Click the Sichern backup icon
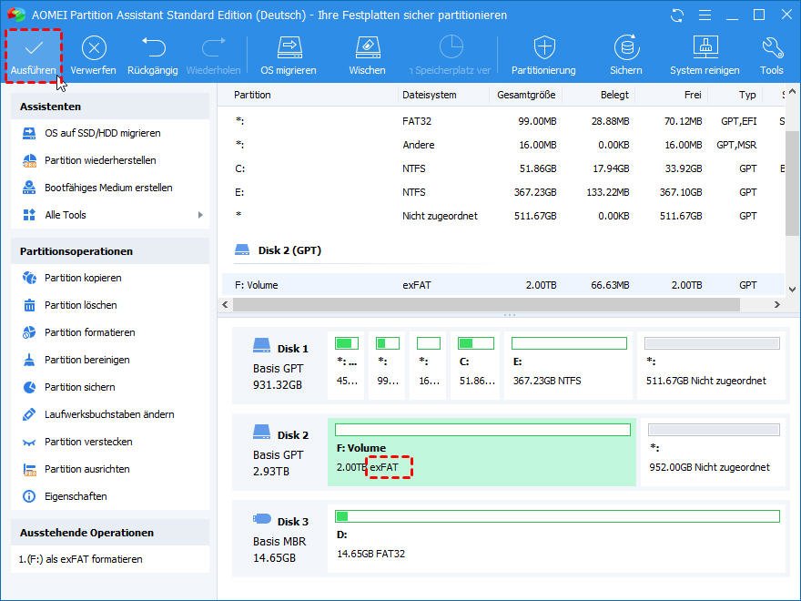801x601 pixels. coord(625,48)
